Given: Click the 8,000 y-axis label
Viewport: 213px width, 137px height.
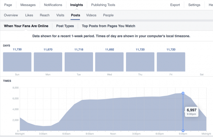Looking at the screenshot, I should point(16,88).
